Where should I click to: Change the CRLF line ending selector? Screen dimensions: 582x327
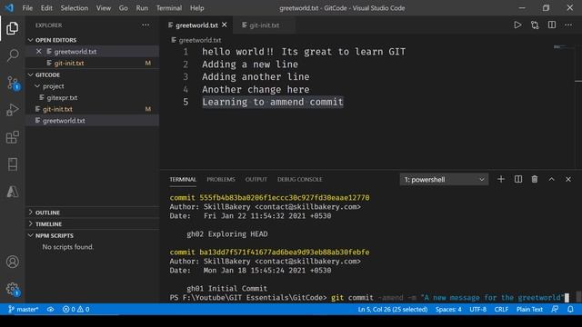501,309
